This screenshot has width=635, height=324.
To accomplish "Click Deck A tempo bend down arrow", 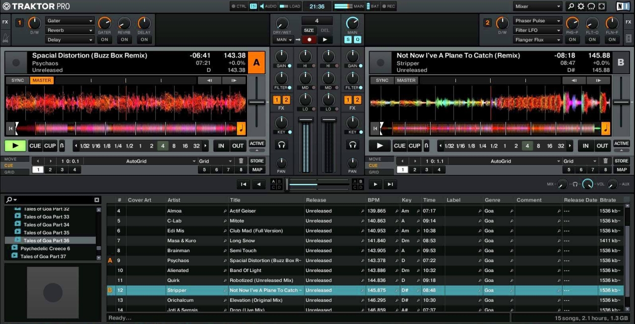I will tap(209, 80).
